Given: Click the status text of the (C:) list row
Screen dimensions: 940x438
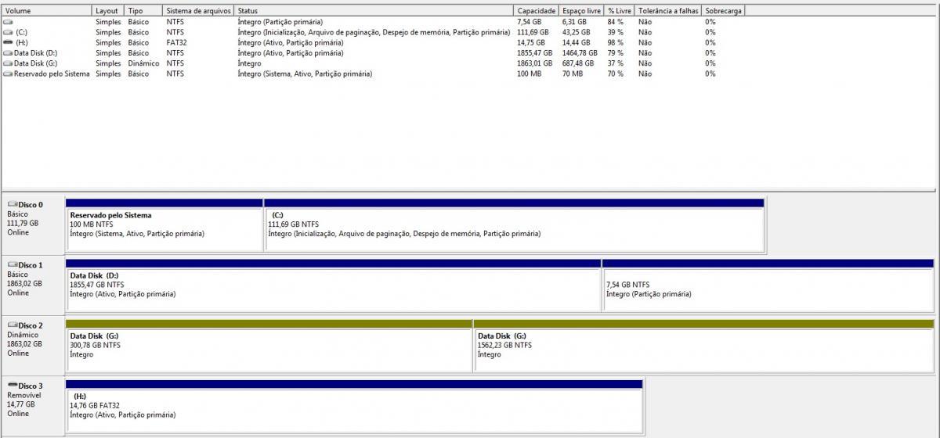Looking at the screenshot, I should (x=374, y=32).
